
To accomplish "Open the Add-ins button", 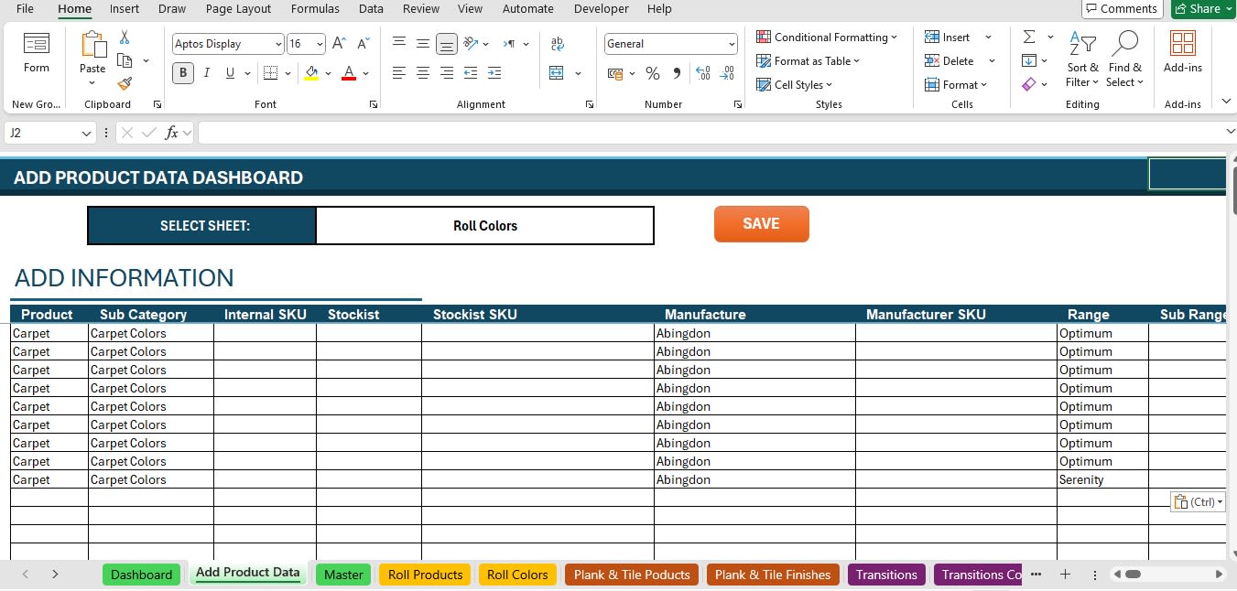I will pyautogui.click(x=1183, y=51).
